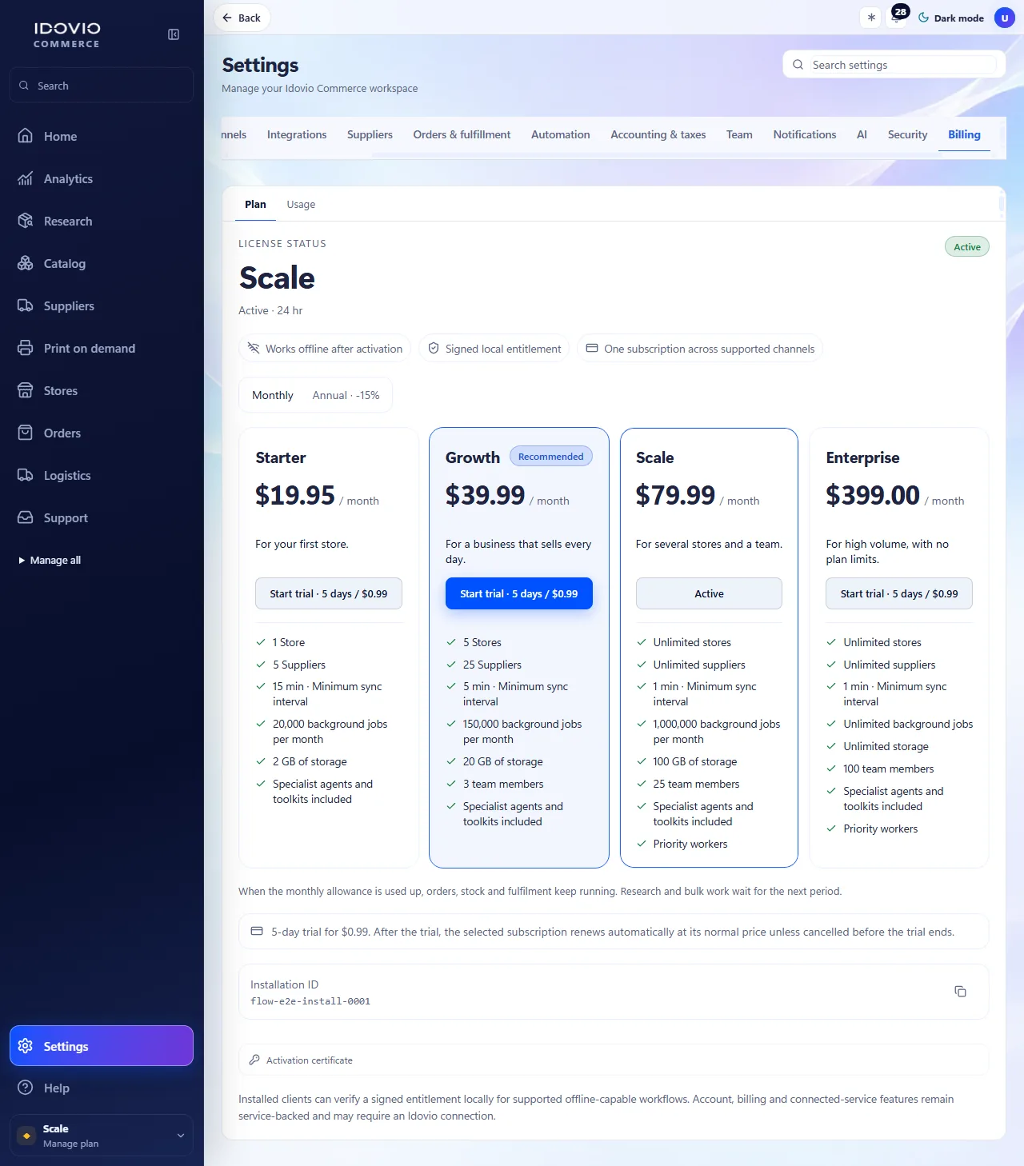Select Annual -15% billing period
This screenshot has width=1024, height=1166.
tap(346, 395)
